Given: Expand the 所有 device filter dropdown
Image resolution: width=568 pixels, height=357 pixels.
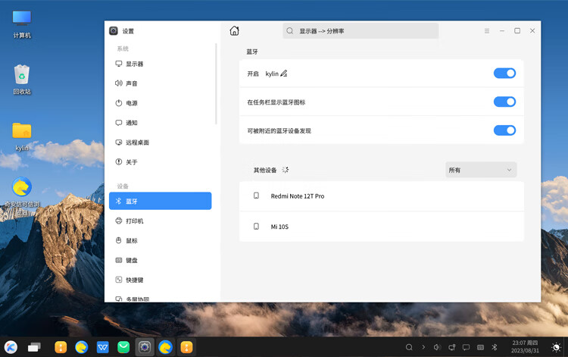Looking at the screenshot, I should pos(481,170).
